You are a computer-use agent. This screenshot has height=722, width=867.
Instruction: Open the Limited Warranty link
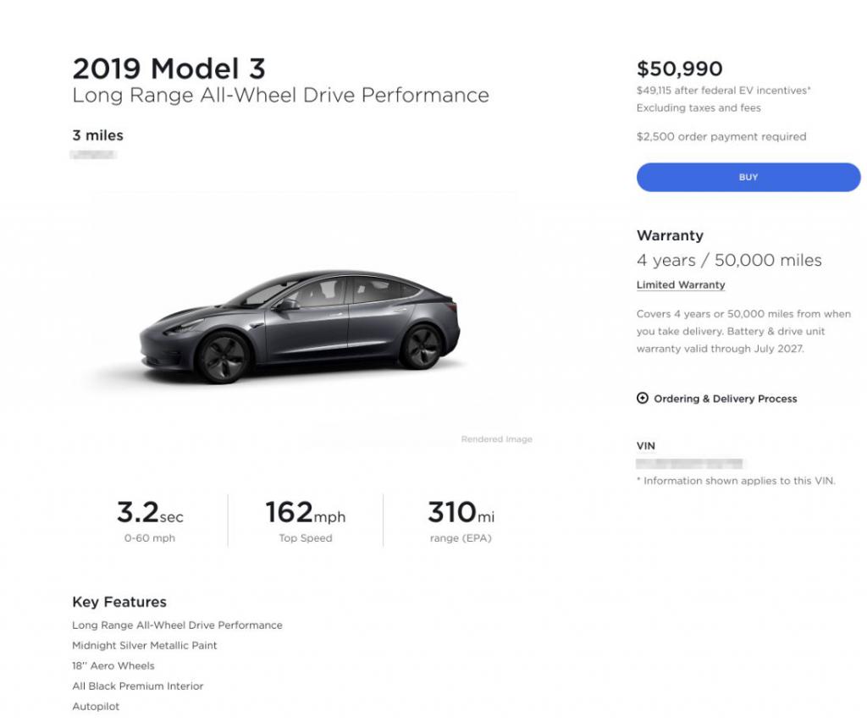[681, 284]
